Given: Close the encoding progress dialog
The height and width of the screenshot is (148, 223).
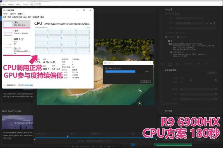Looking at the screenshot, I should pyautogui.click(x=151, y=63).
